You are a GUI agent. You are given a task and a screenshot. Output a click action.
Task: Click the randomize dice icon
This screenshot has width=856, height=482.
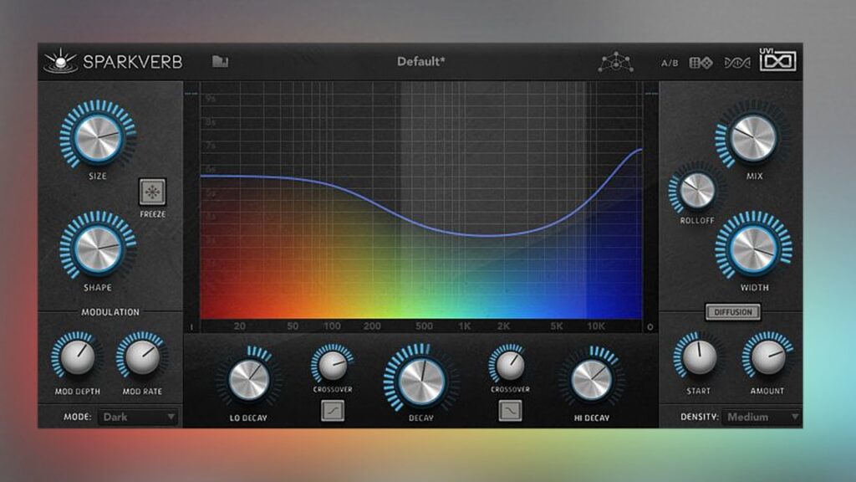point(701,63)
